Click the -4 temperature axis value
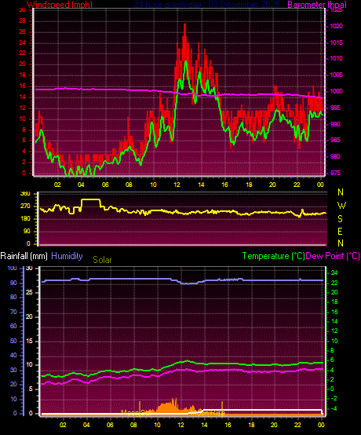Viewport: 361px width, 435px height. 334,408
